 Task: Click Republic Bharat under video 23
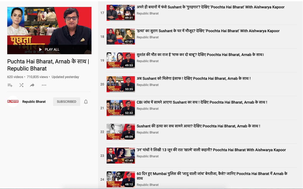pos(148,156)
